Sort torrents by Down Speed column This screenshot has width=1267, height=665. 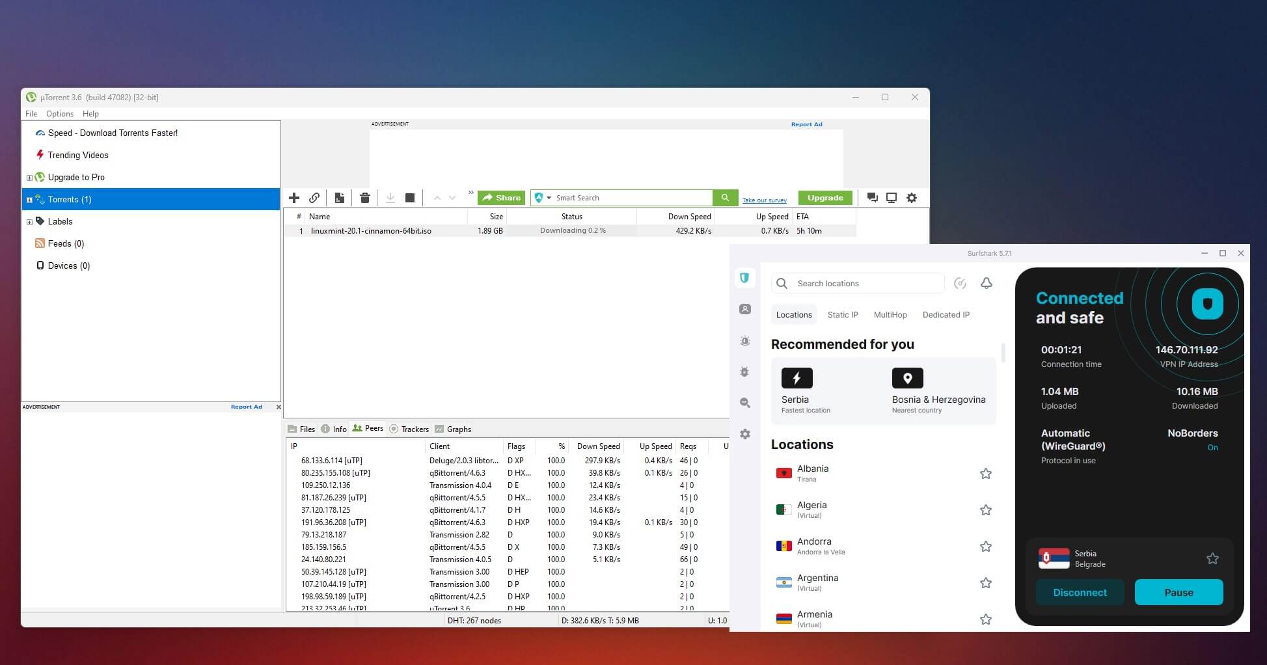click(x=675, y=216)
